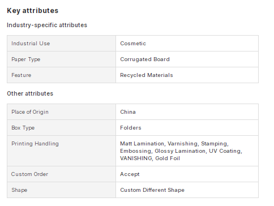Click the China value cell

coord(187,112)
